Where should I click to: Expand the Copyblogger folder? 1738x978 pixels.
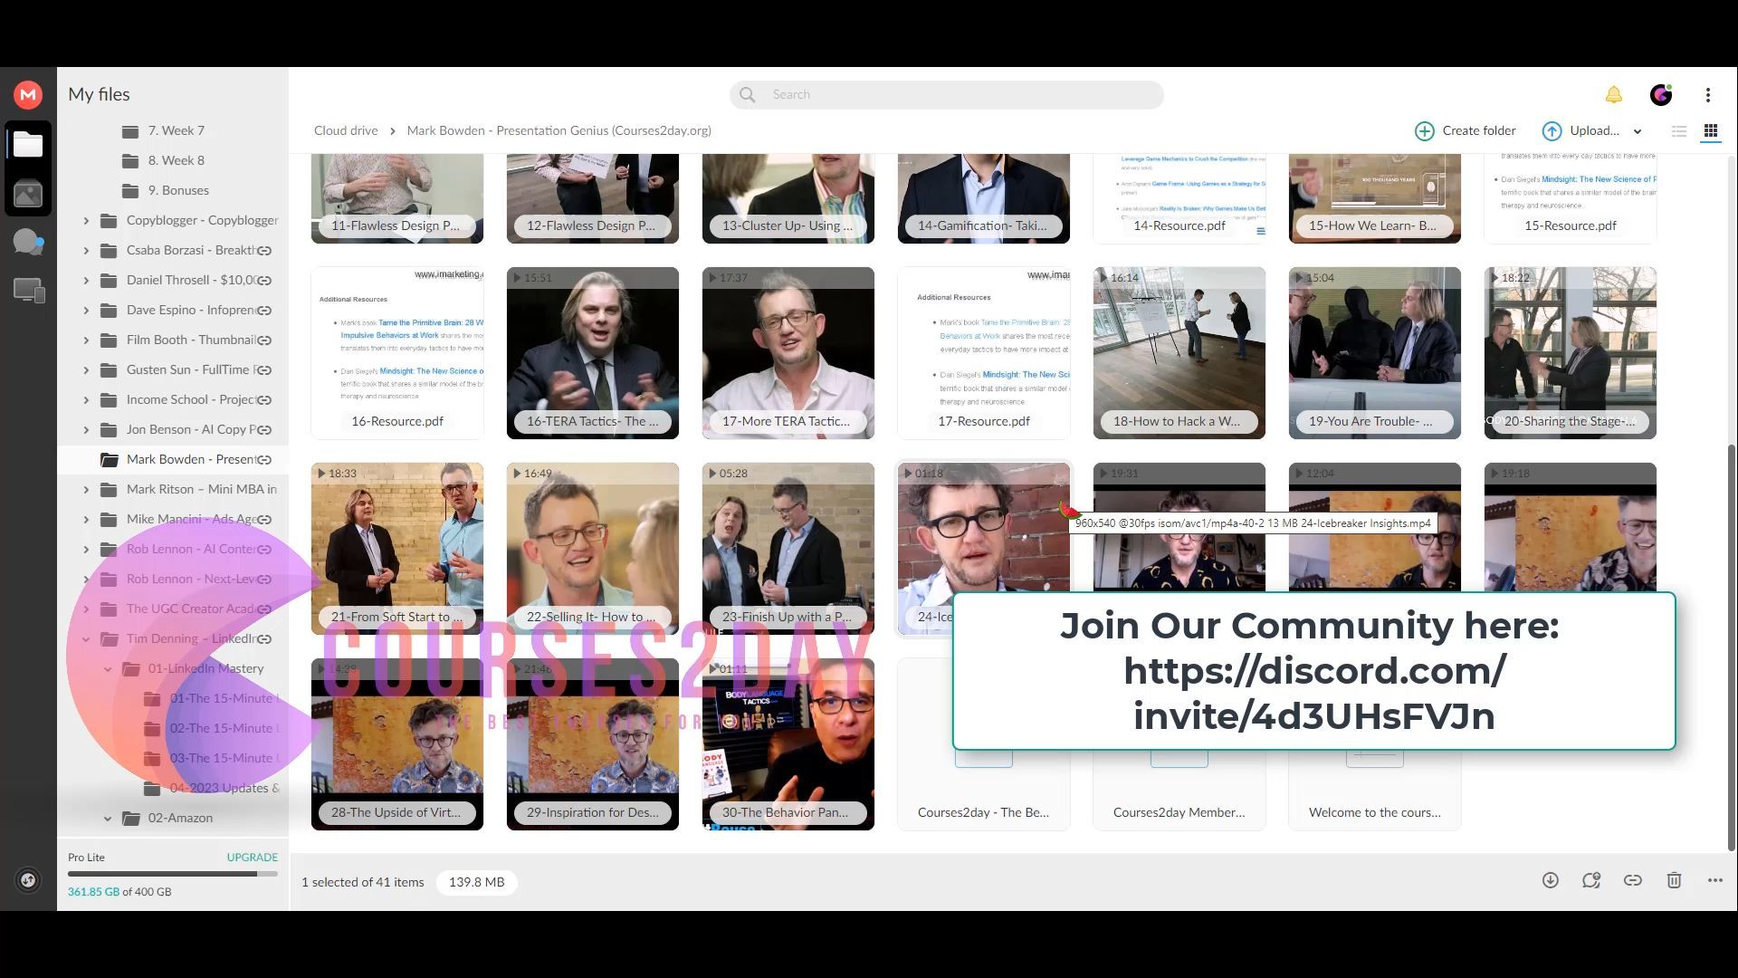coord(86,220)
